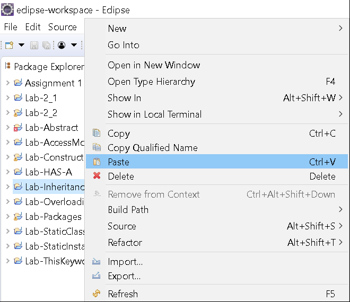
Task: Click the Lab-Overloading project folder icon
Action: 18,201
